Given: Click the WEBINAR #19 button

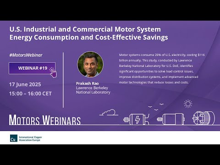Looking at the screenshot, I should click(x=32, y=68).
